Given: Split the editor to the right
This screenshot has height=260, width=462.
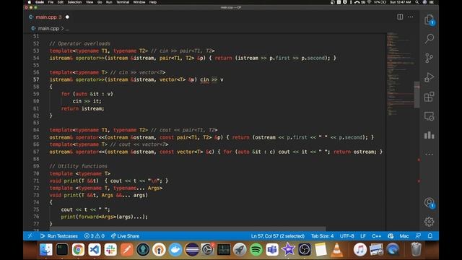Looking at the screenshot, I should pyautogui.click(x=400, y=17).
